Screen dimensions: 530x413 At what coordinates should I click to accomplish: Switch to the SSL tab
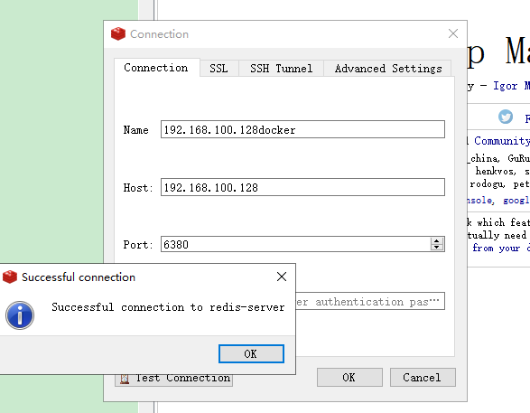219,69
